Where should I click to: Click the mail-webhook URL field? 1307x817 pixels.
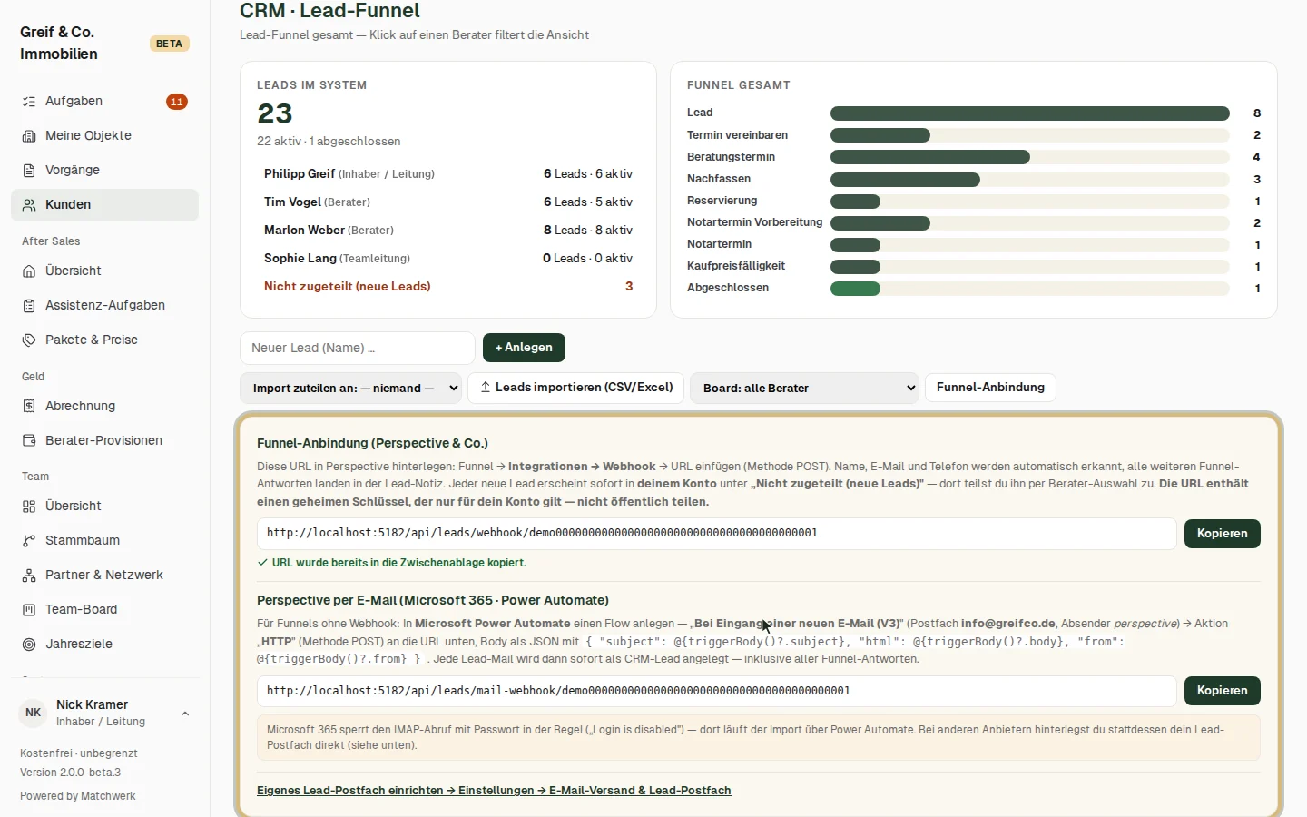(x=717, y=691)
